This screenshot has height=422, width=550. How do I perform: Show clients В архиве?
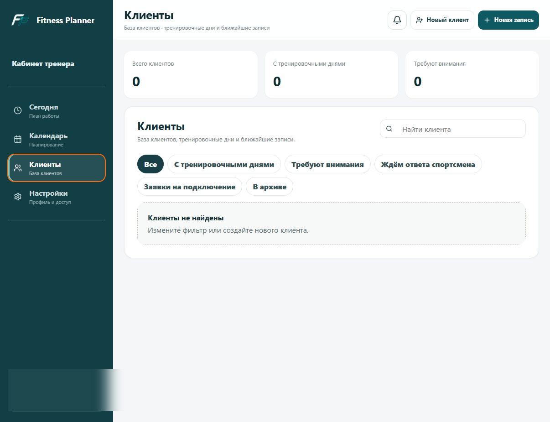[270, 187]
